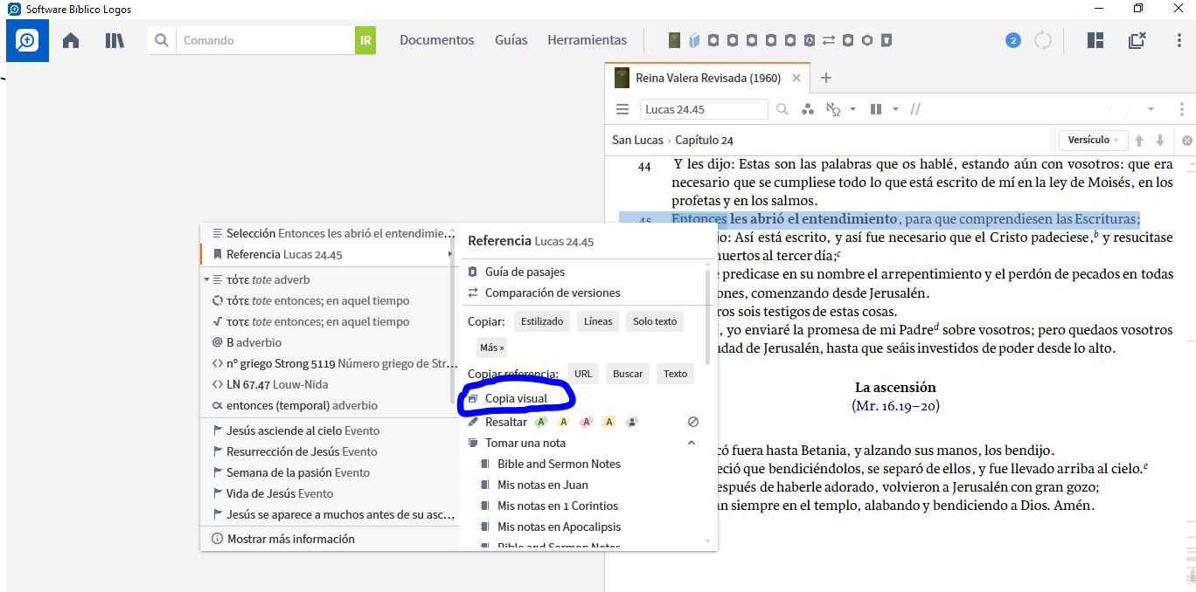The width and height of the screenshot is (1196, 592).
Task: Select Vida de Jesús Evento
Action: click(330, 493)
